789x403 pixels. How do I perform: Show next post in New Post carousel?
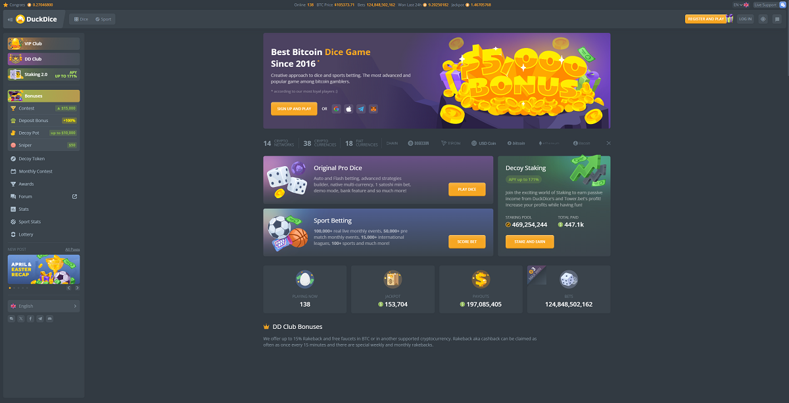click(x=77, y=287)
